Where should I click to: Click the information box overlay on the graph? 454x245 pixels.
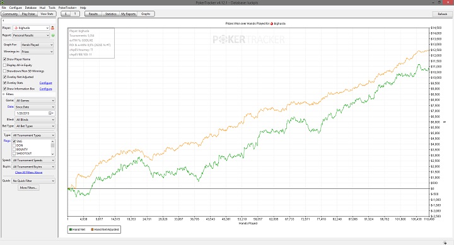point(91,43)
